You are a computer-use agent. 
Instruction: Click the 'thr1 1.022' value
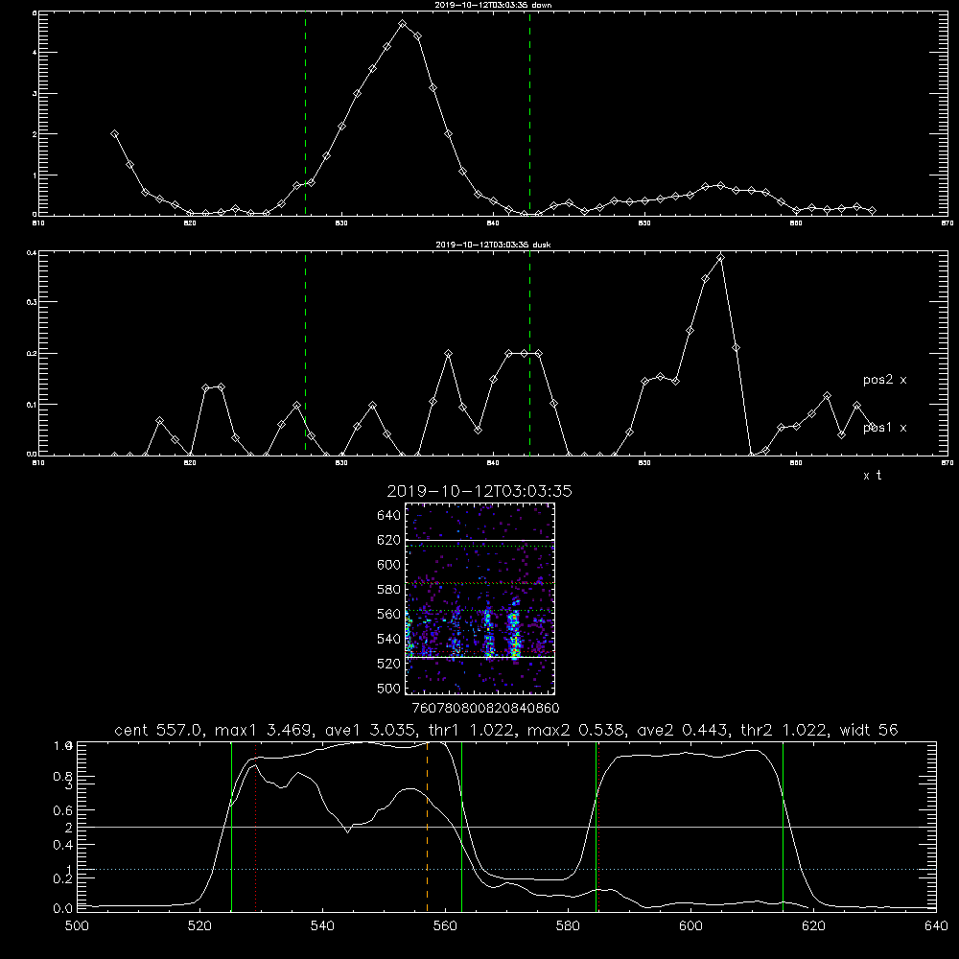(473, 730)
